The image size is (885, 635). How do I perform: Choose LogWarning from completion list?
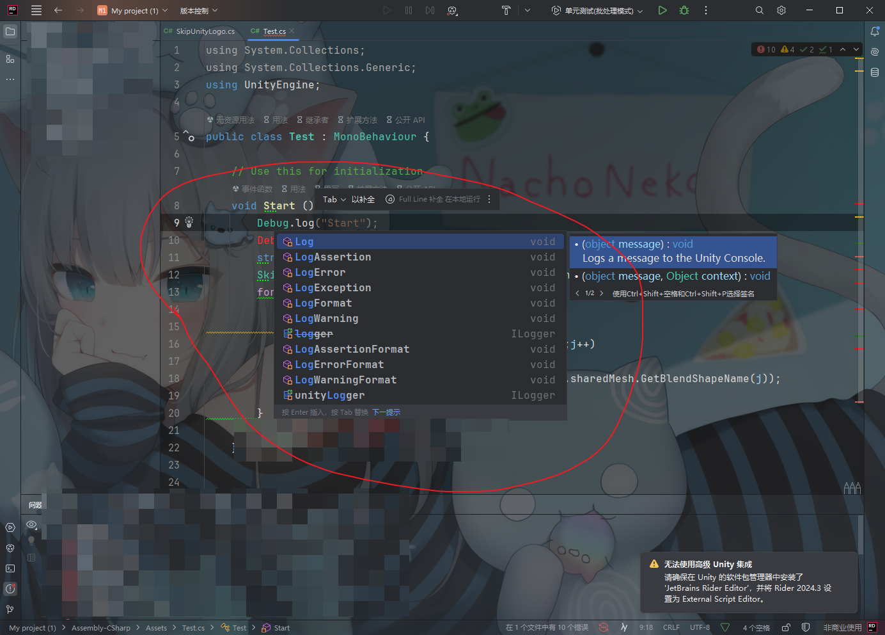pos(420,318)
